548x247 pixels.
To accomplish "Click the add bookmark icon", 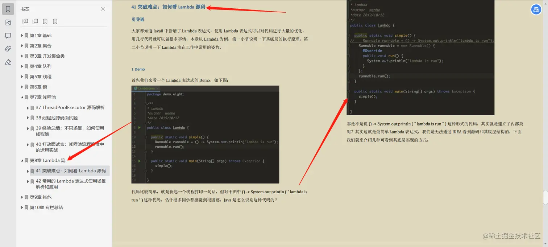I will pyautogui.click(x=45, y=21).
